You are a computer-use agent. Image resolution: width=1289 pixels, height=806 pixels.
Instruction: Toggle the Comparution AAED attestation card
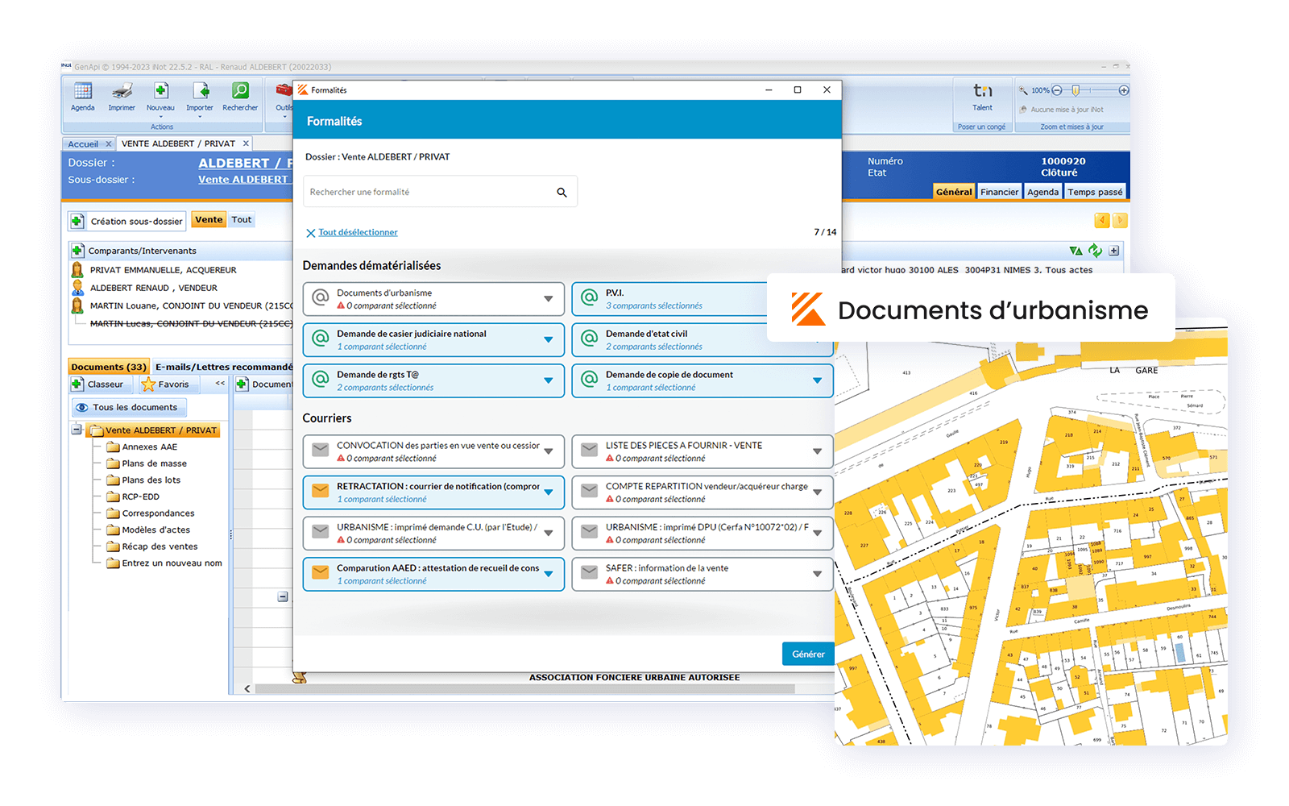tap(433, 574)
